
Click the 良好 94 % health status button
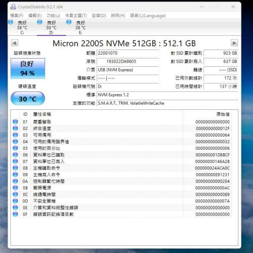tap(28, 68)
